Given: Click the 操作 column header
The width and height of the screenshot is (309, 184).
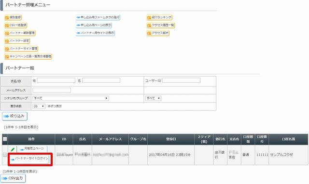Looking at the screenshot, I should click(x=31, y=139).
